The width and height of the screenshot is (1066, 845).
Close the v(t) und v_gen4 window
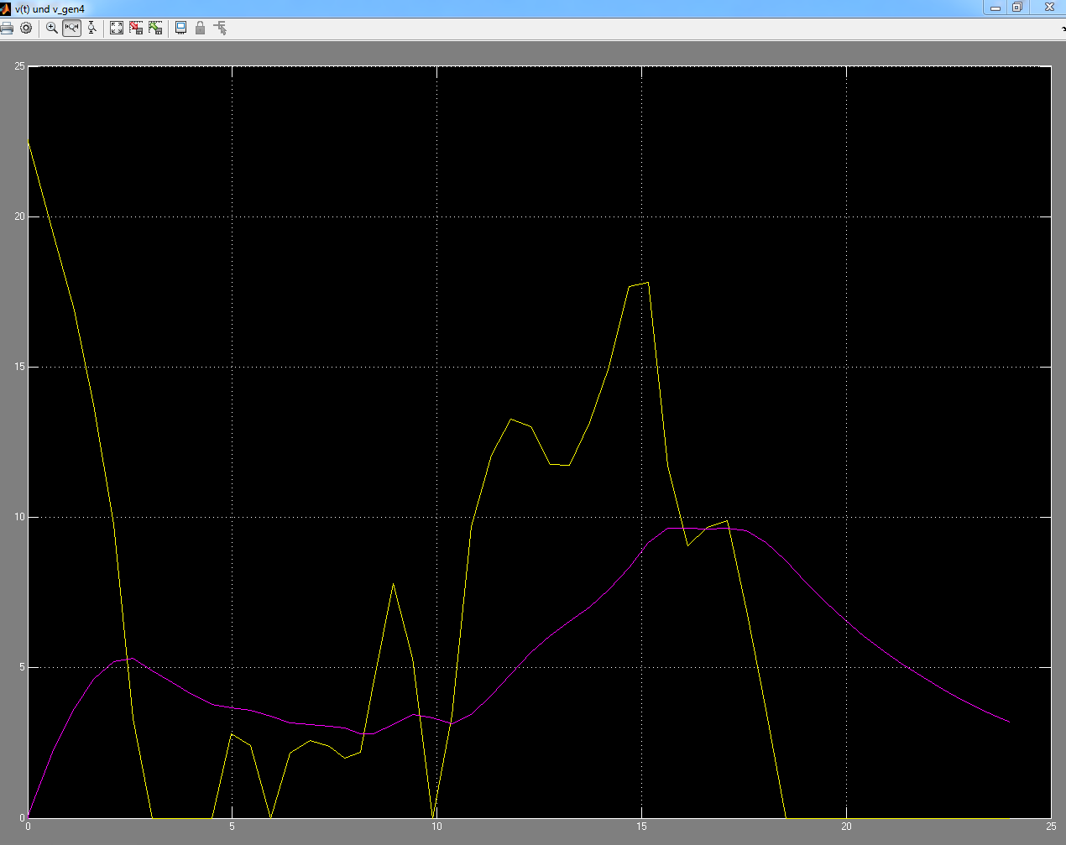click(1049, 8)
